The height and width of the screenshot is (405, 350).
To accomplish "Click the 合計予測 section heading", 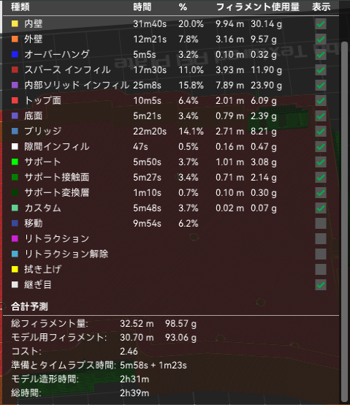I will (x=29, y=306).
